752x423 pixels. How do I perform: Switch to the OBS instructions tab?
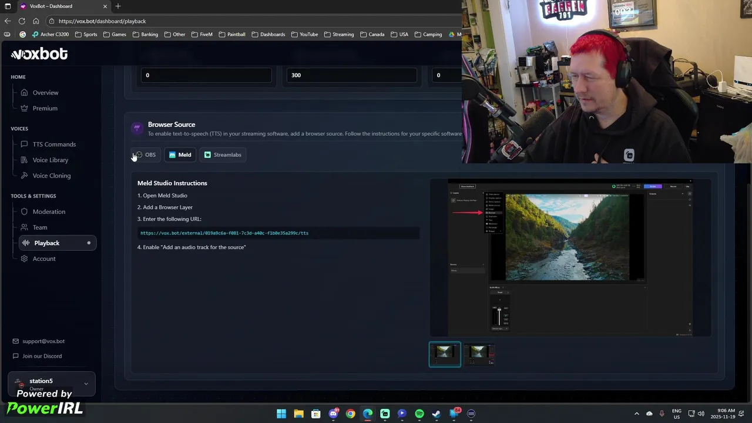pos(145,155)
